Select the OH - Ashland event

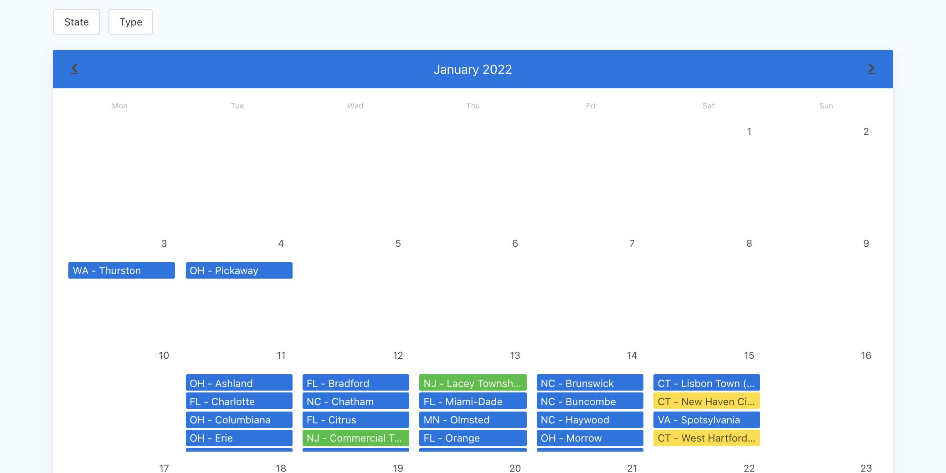point(239,383)
